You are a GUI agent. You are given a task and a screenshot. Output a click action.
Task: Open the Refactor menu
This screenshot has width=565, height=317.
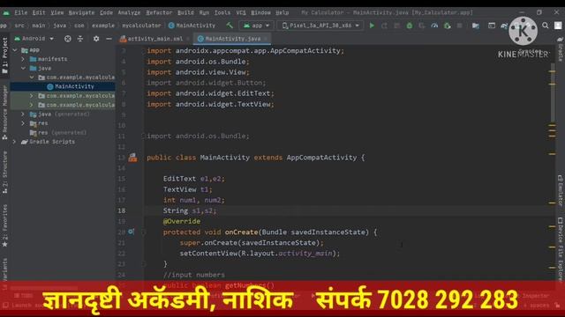pyautogui.click(x=159, y=12)
